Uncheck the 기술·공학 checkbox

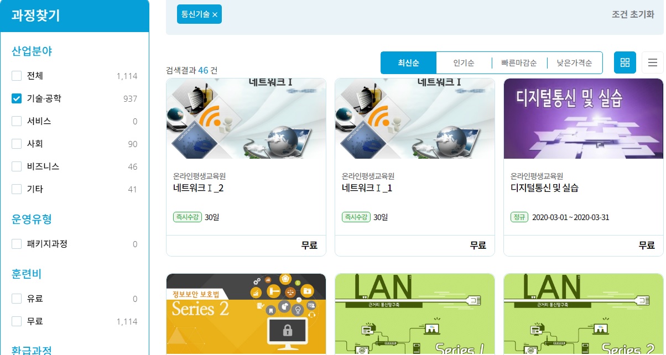(x=17, y=98)
